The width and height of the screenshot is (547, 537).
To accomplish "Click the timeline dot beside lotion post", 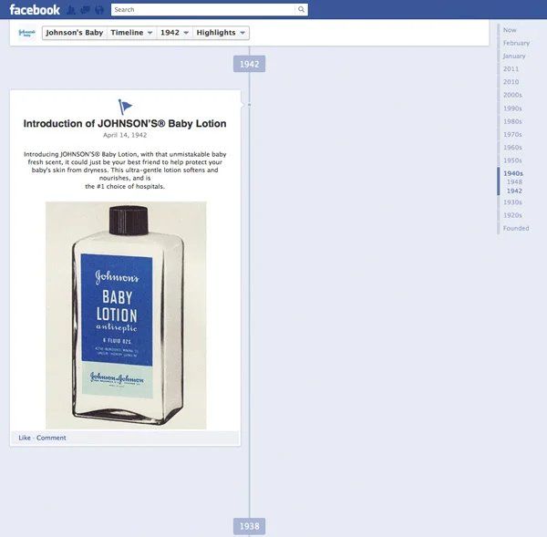I will click(x=249, y=105).
